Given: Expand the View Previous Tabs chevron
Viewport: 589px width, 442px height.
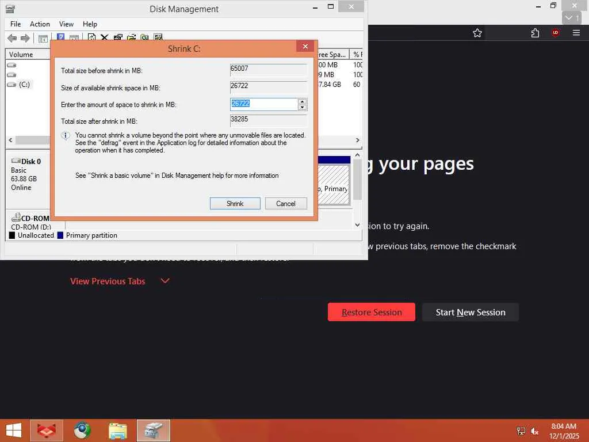Looking at the screenshot, I should click(165, 281).
